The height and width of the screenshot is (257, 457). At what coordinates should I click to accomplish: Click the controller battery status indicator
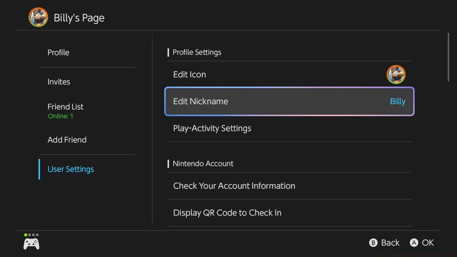[x=31, y=235]
